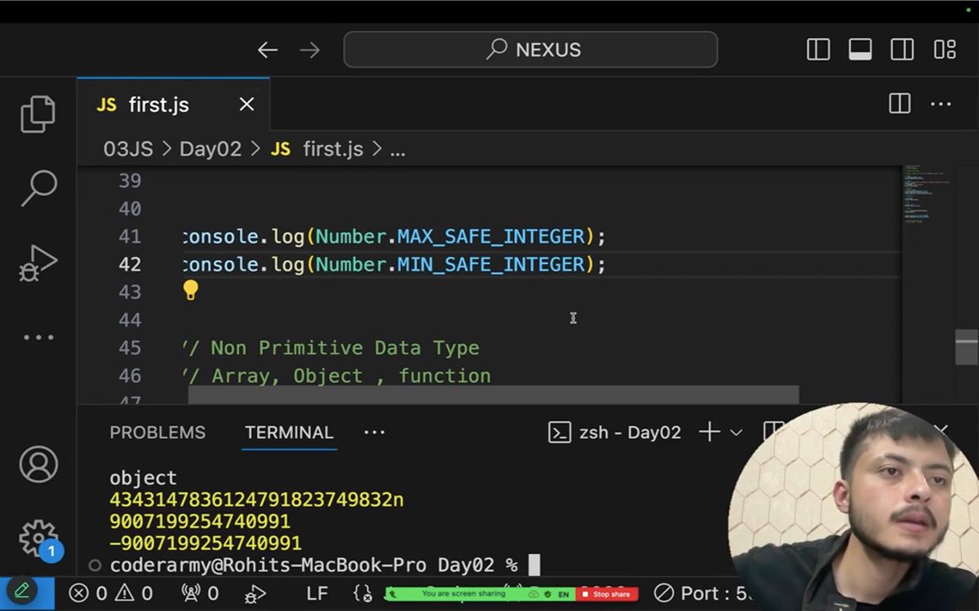The width and height of the screenshot is (979, 611).
Task: Select 03JS in the breadcrumb
Action: (128, 149)
